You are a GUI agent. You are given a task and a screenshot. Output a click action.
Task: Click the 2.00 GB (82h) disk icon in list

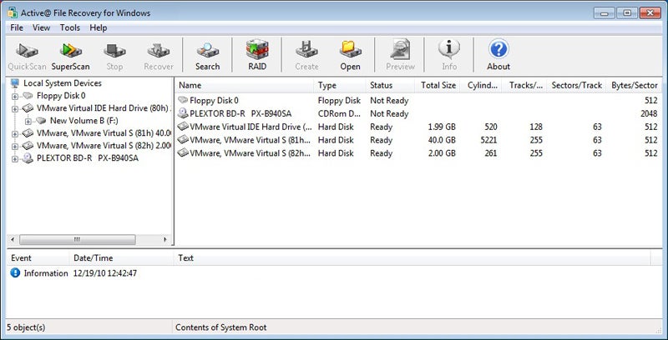pos(183,153)
